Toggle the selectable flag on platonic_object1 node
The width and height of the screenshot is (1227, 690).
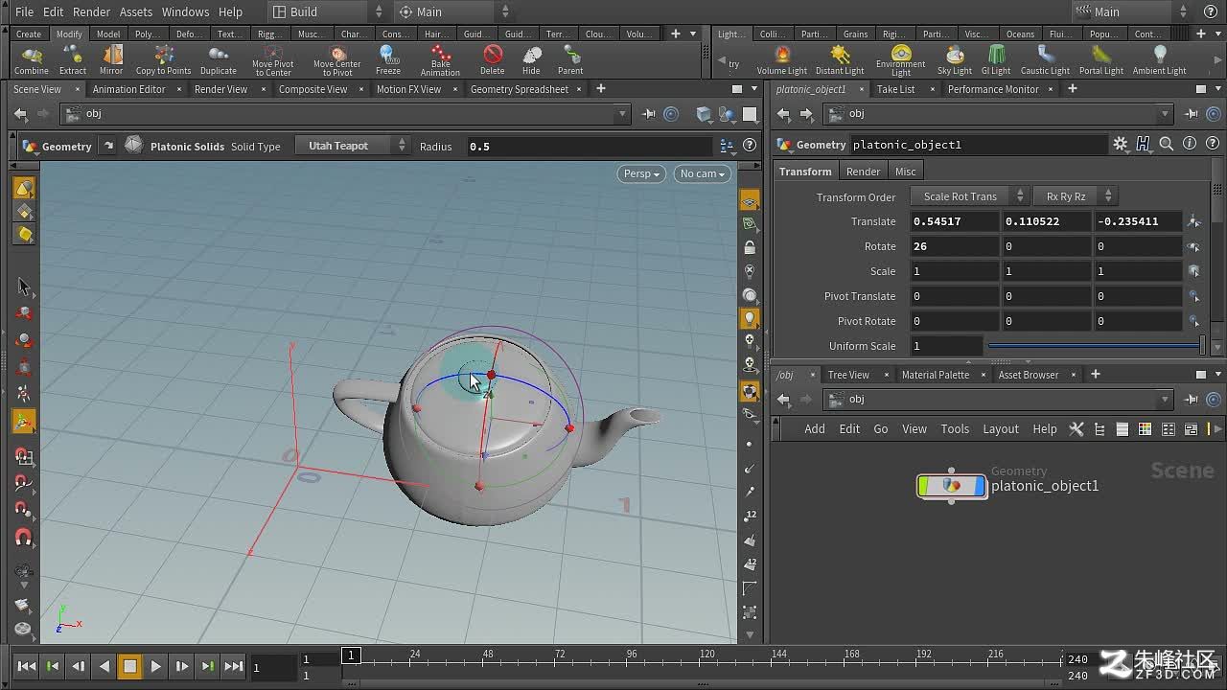coord(924,486)
